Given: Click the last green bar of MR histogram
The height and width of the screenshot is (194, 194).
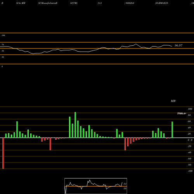Looking at the screenshot, I should [172, 130].
